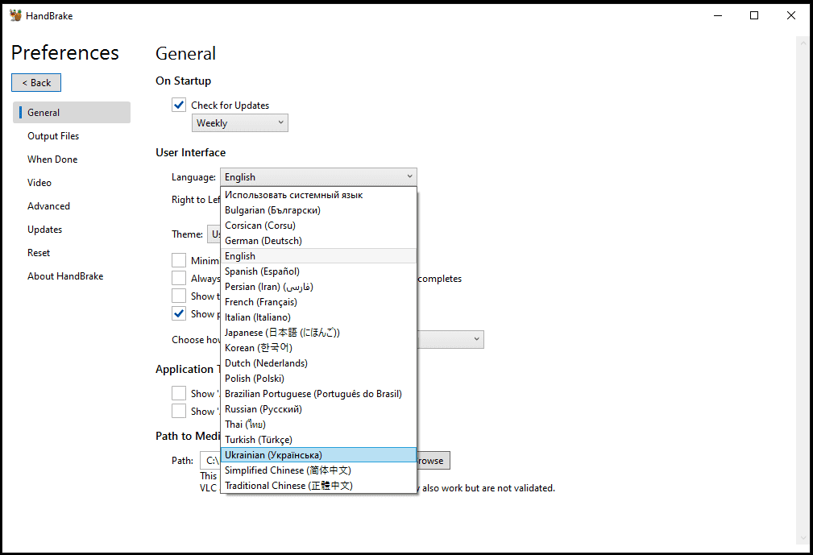Minimize the HandBrake window
The height and width of the screenshot is (555, 813).
(718, 15)
